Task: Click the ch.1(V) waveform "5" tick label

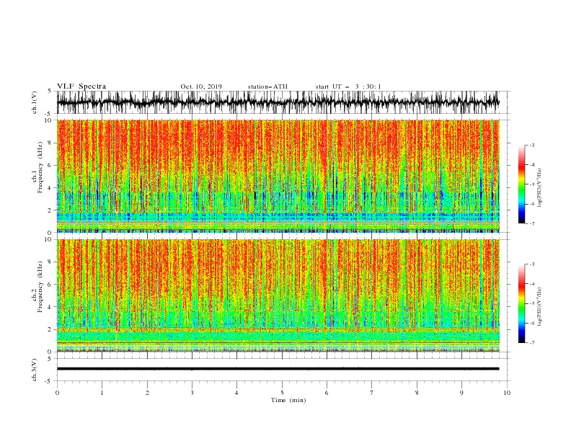Action: (50, 92)
